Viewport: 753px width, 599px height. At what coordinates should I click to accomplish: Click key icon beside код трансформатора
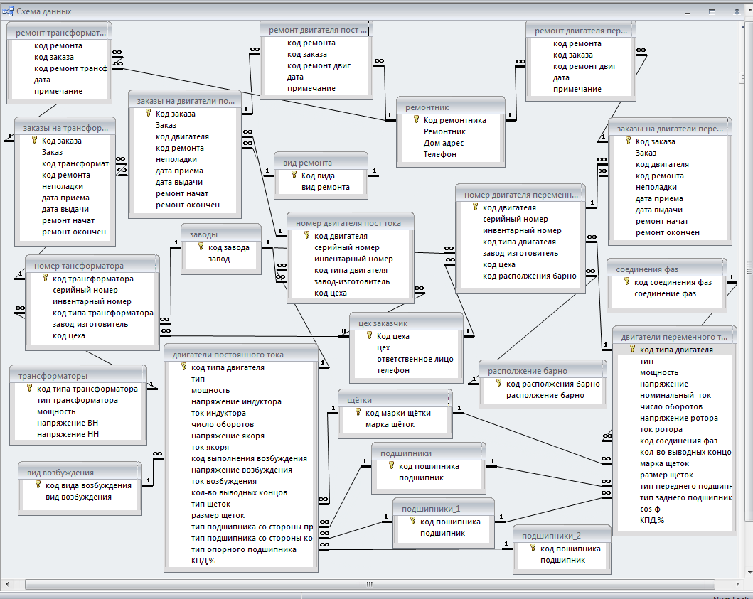pyautogui.click(x=45, y=278)
